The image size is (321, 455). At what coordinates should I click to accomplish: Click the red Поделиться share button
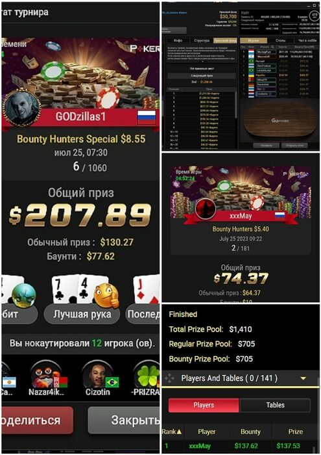tap(37, 420)
